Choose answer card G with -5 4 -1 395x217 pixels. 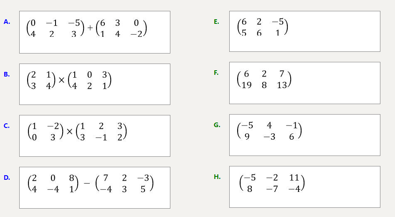coord(304,135)
